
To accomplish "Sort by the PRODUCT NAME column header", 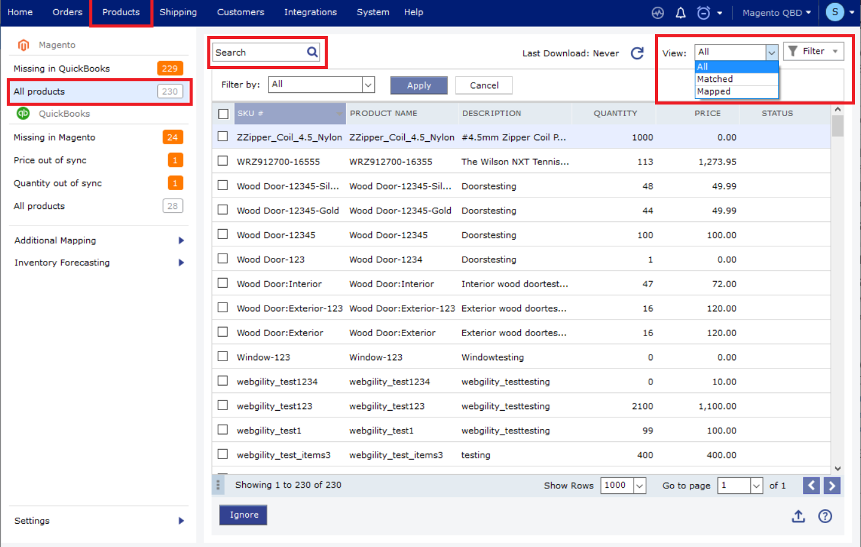I will coord(402,114).
